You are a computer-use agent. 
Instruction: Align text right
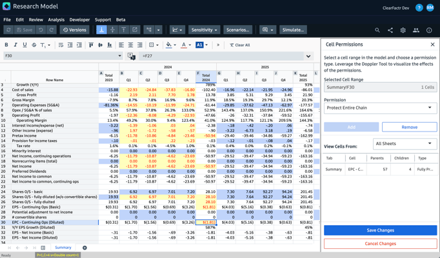pos(140,45)
